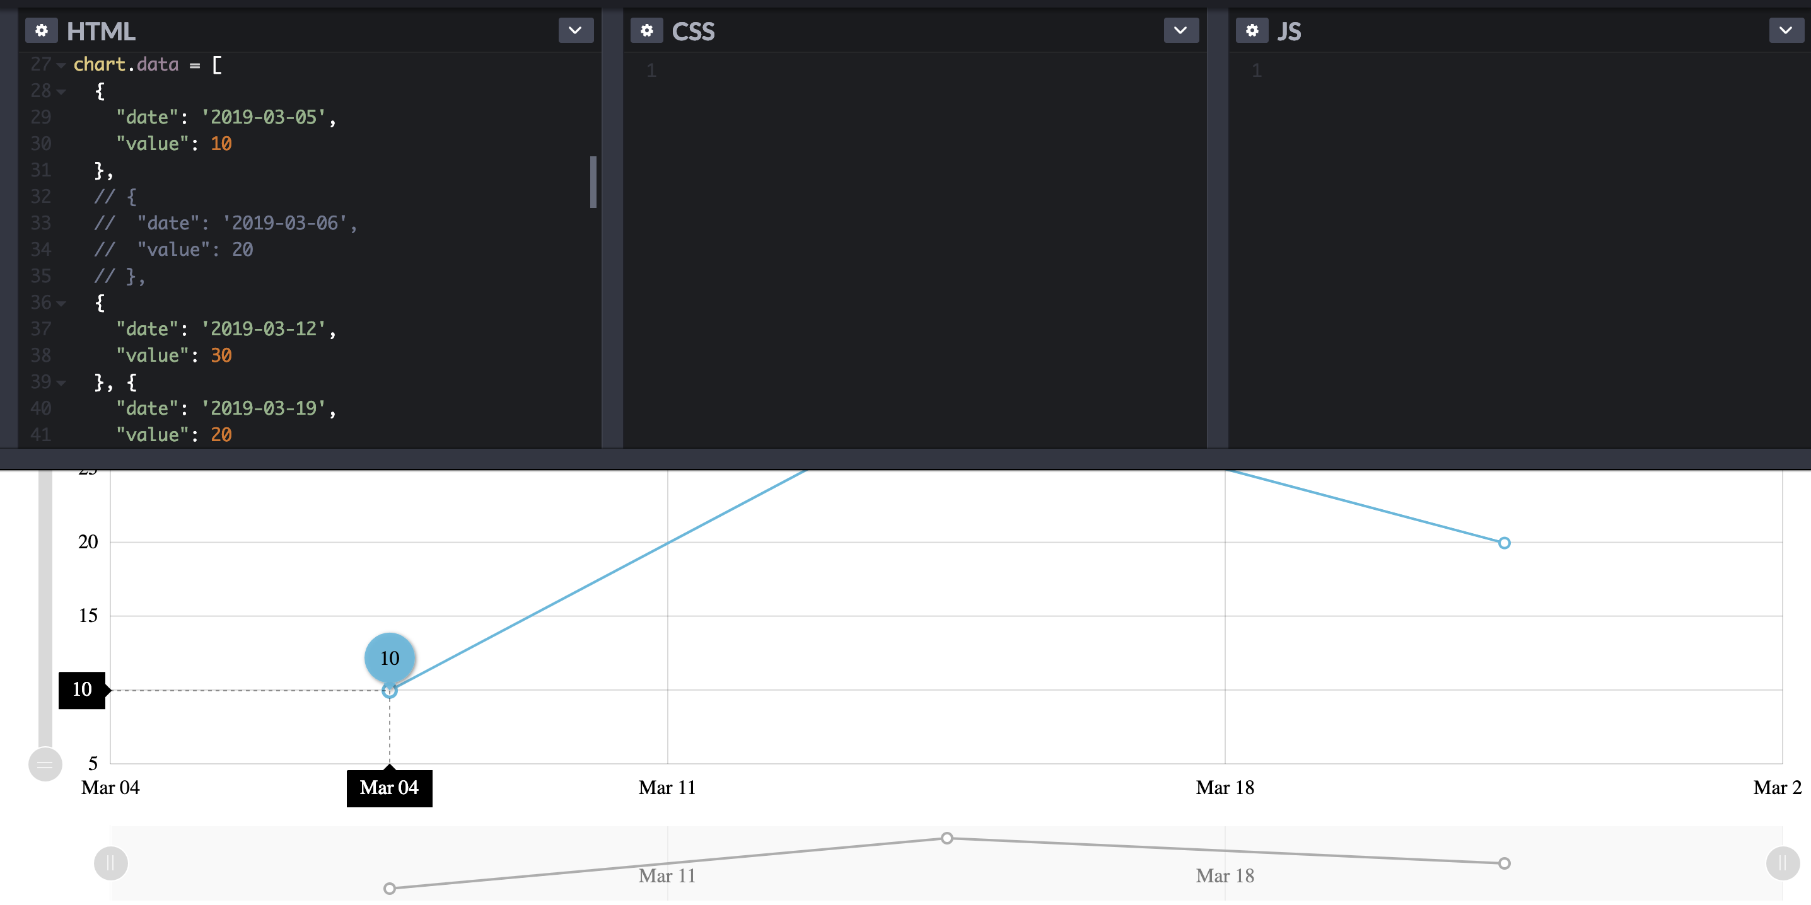The image size is (1811, 905).
Task: Click the data point at value 20 on chart
Action: [x=1505, y=543]
